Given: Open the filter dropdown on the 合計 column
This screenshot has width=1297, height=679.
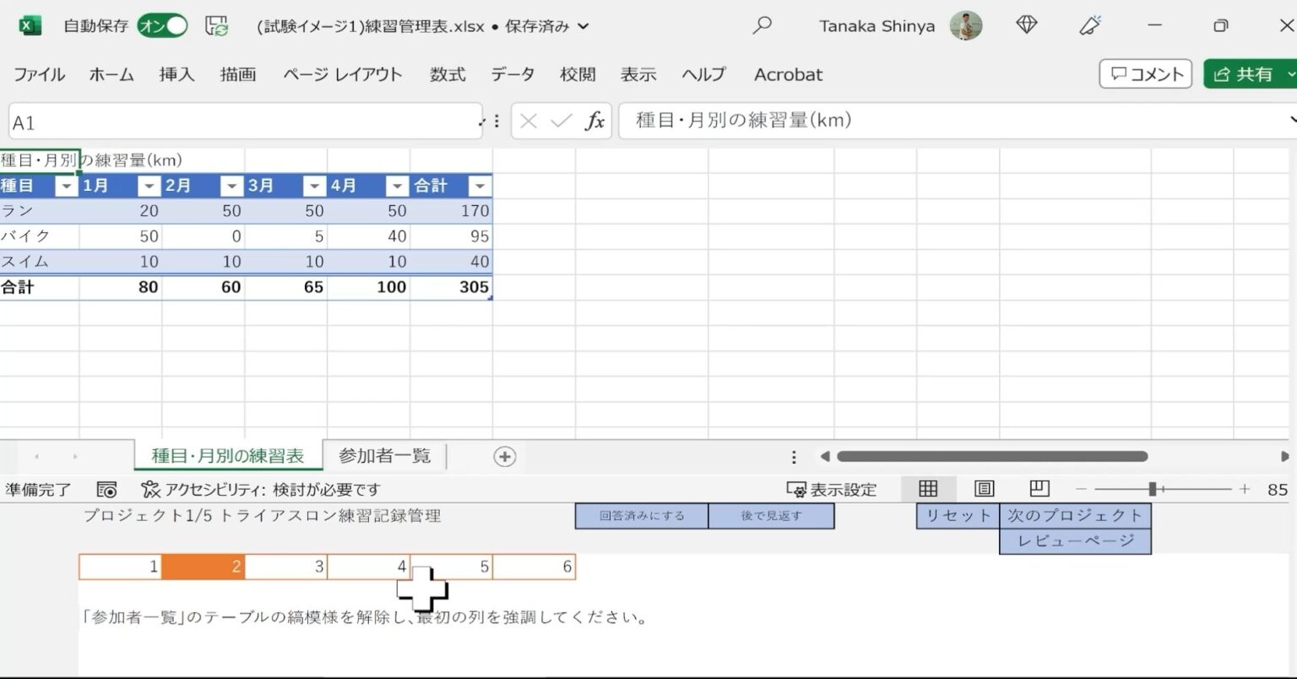Looking at the screenshot, I should click(480, 185).
